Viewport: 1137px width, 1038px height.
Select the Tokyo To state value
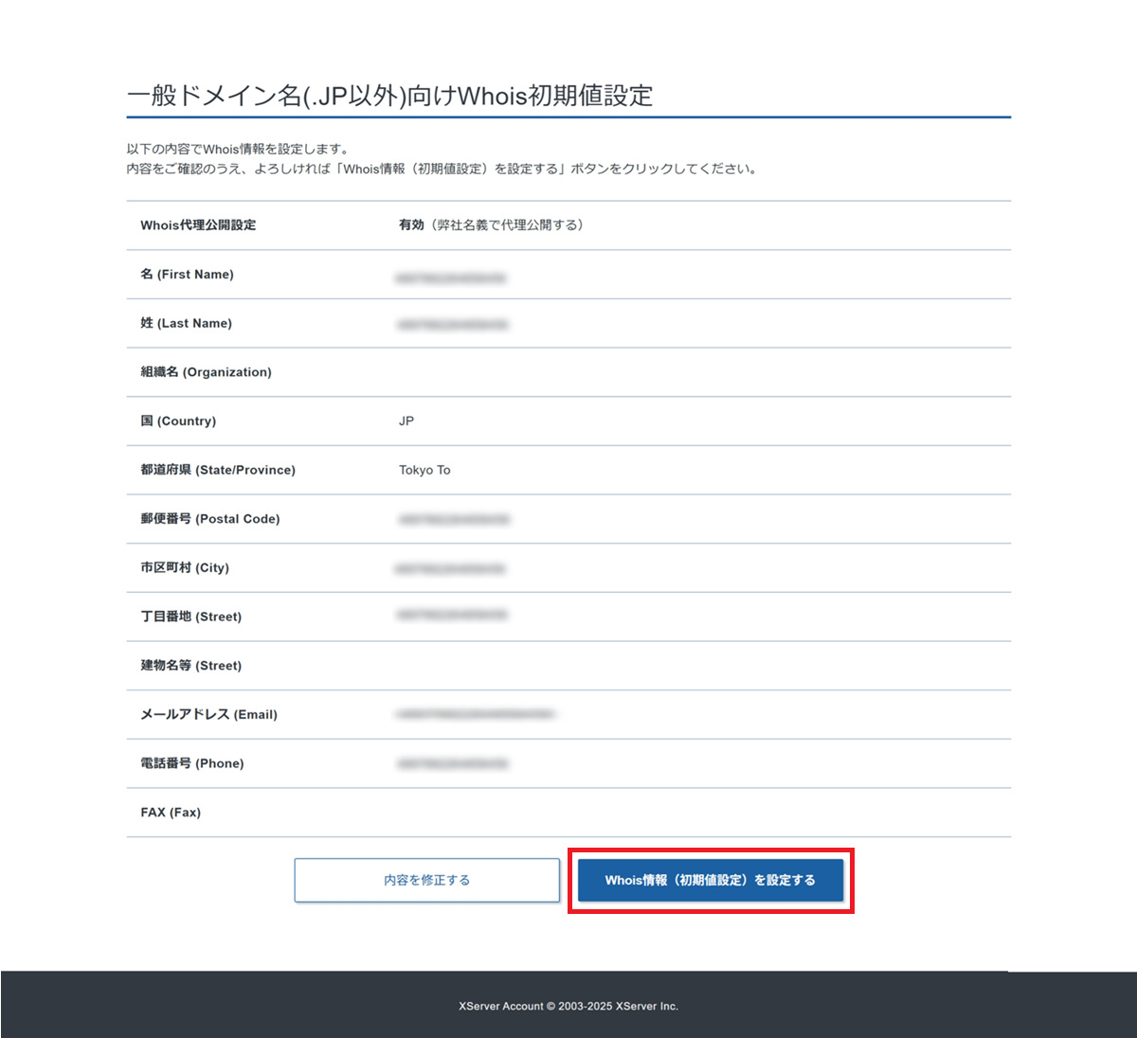(424, 470)
